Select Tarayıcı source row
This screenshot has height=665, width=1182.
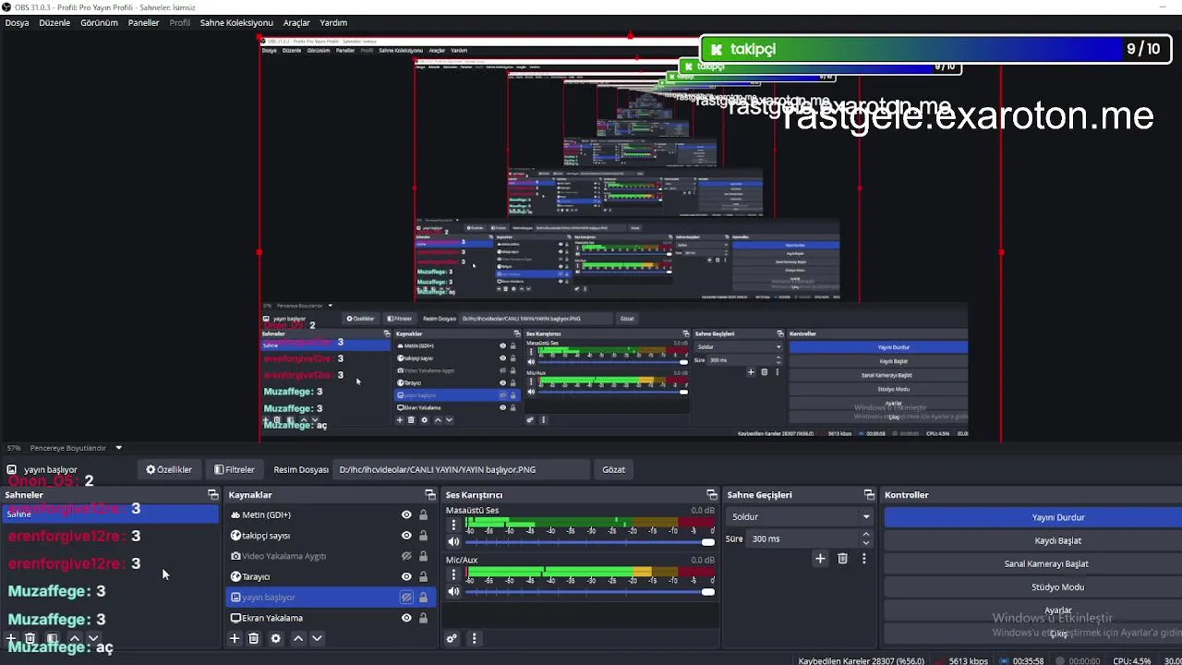(x=332, y=576)
